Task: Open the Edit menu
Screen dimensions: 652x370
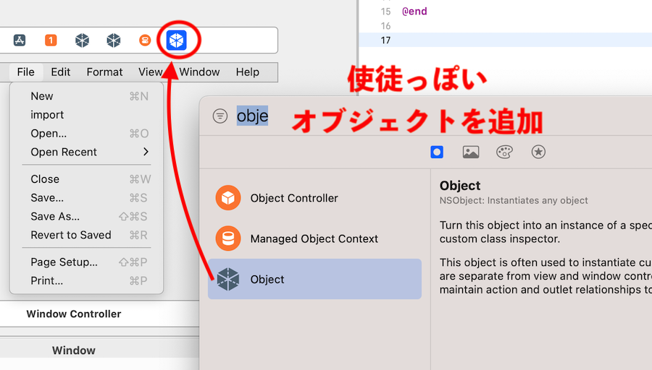Action: (x=61, y=72)
